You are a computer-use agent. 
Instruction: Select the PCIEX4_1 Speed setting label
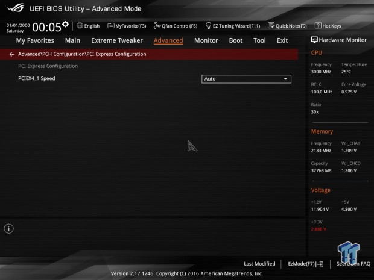(x=37, y=78)
